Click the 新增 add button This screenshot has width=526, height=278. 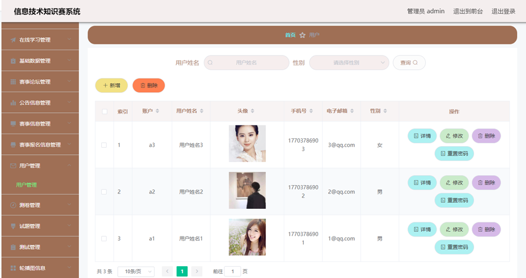pos(111,85)
